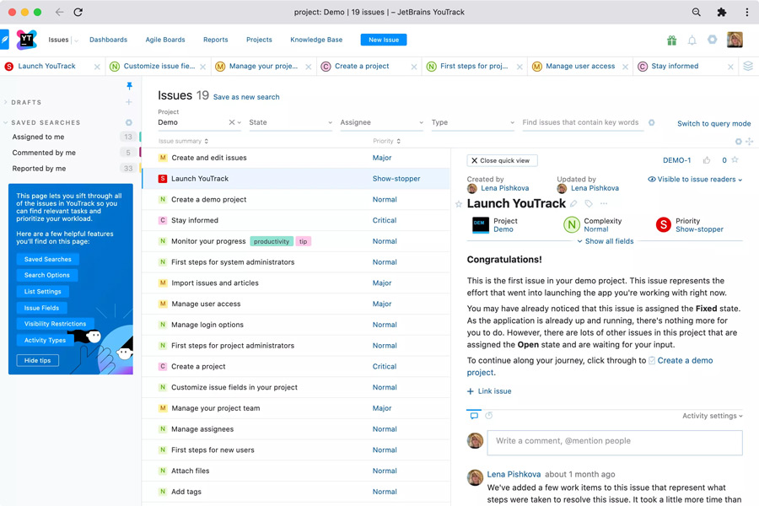Click the Write a comment field
Image resolution: width=759 pixels, height=506 pixels.
tap(615, 441)
